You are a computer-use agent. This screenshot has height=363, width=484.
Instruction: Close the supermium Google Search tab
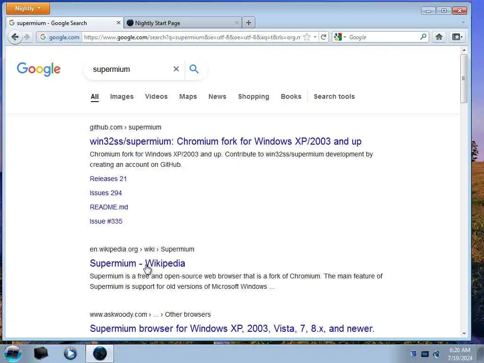pyautogui.click(x=119, y=23)
